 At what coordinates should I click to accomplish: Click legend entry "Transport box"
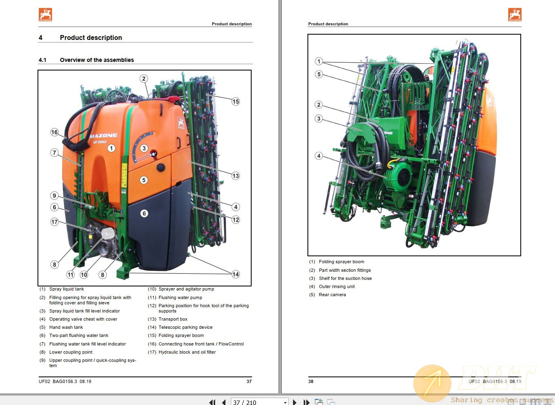(173, 319)
